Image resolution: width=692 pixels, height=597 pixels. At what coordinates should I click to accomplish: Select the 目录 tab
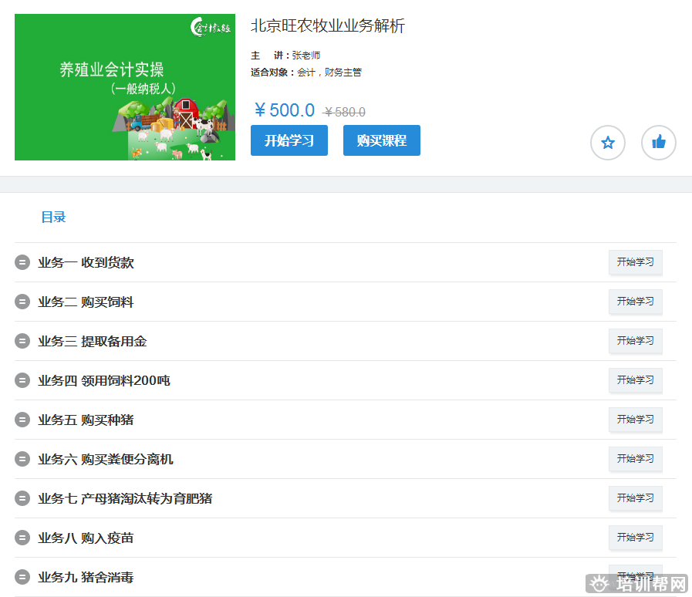pos(53,217)
